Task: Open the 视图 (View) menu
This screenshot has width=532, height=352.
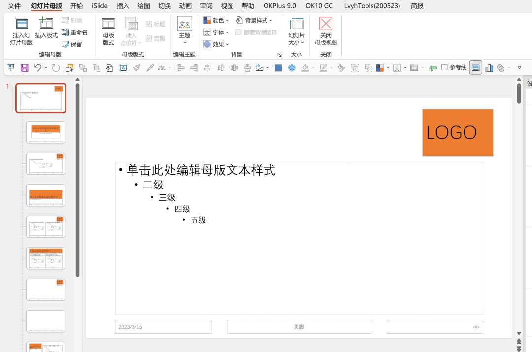Action: click(227, 6)
